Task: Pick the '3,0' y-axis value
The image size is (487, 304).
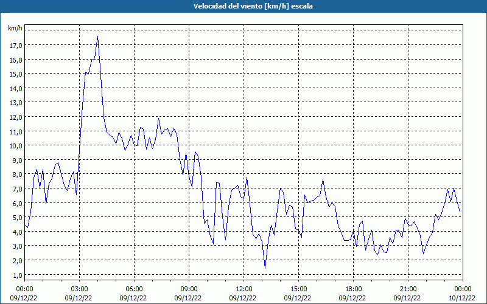Action: pyautogui.click(x=18, y=247)
